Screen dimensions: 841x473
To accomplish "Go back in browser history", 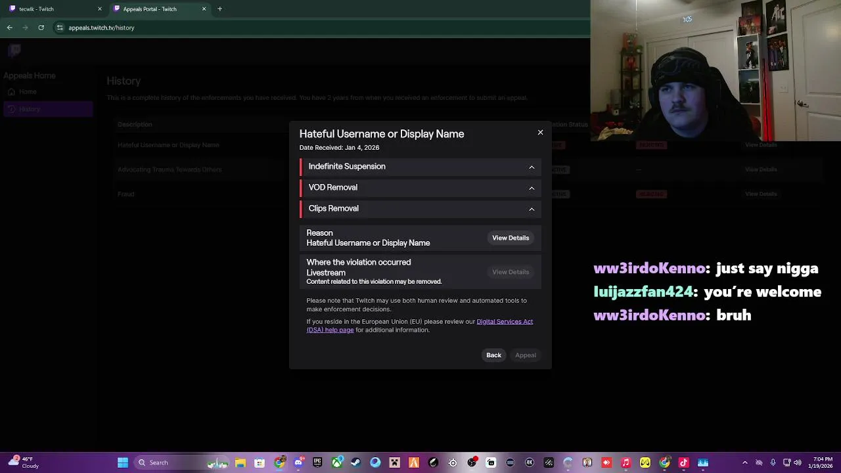I will click(x=9, y=28).
